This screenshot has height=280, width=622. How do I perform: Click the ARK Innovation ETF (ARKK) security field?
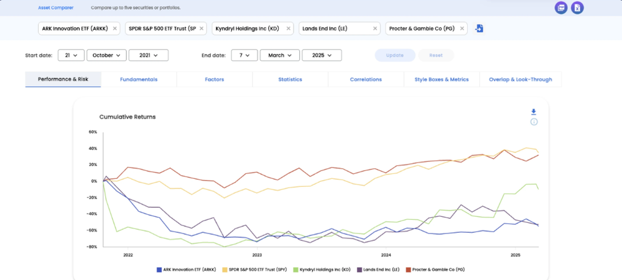point(79,29)
